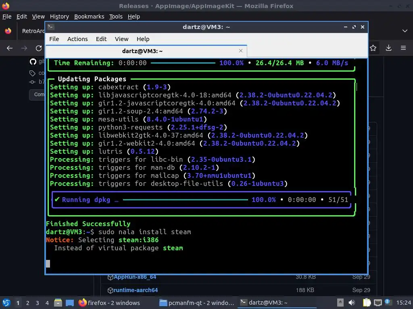Open Firefox's File menu
Viewport: 413px width, 309px height.
pos(7,16)
